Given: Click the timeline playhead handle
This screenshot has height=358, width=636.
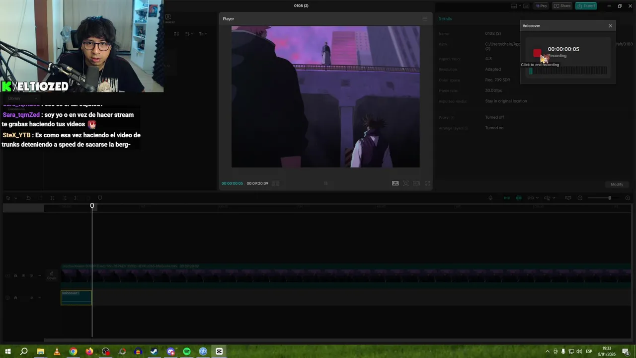Looking at the screenshot, I should pyautogui.click(x=92, y=206).
